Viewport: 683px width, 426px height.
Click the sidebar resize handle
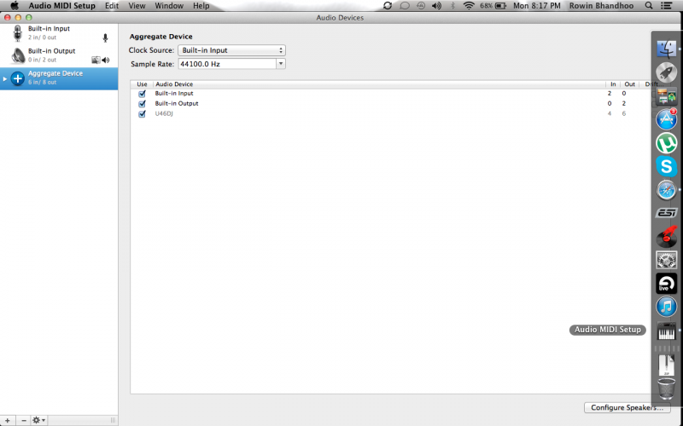point(113,420)
